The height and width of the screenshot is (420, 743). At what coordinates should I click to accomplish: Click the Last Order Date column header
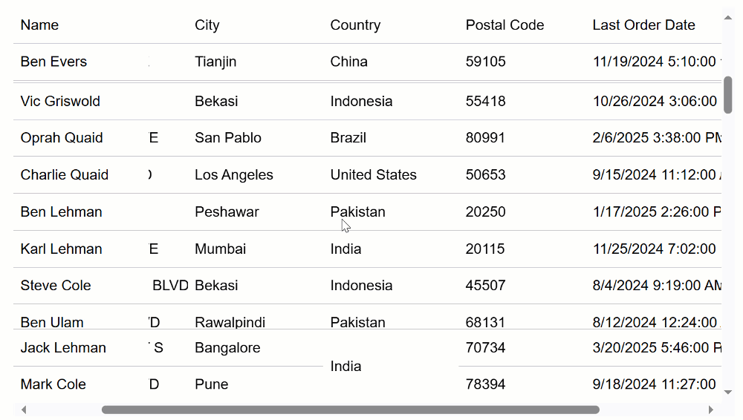coord(643,25)
